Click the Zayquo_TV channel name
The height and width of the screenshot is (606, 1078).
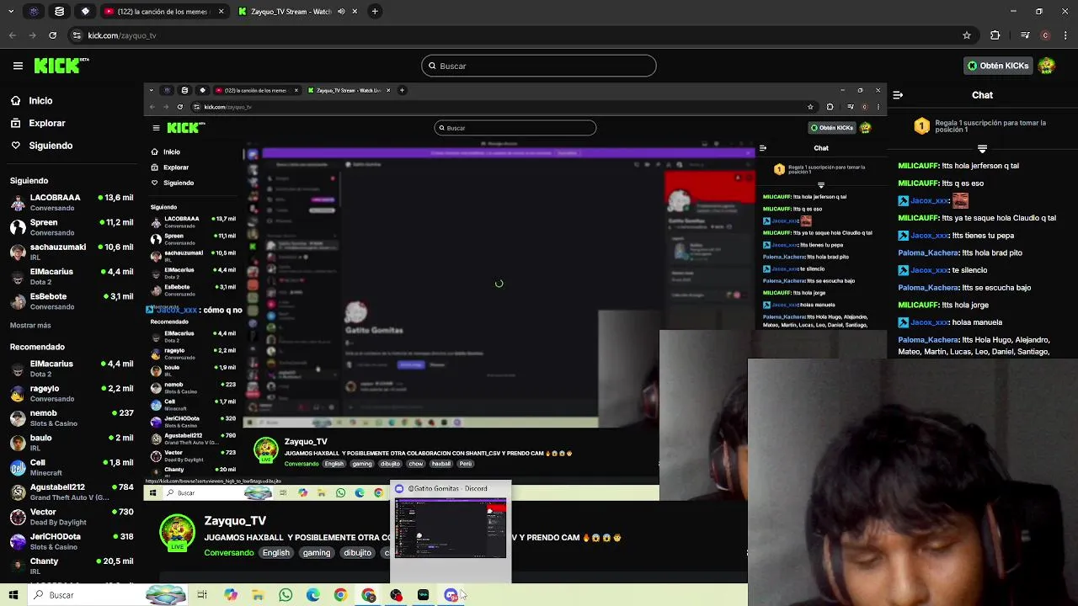235,521
